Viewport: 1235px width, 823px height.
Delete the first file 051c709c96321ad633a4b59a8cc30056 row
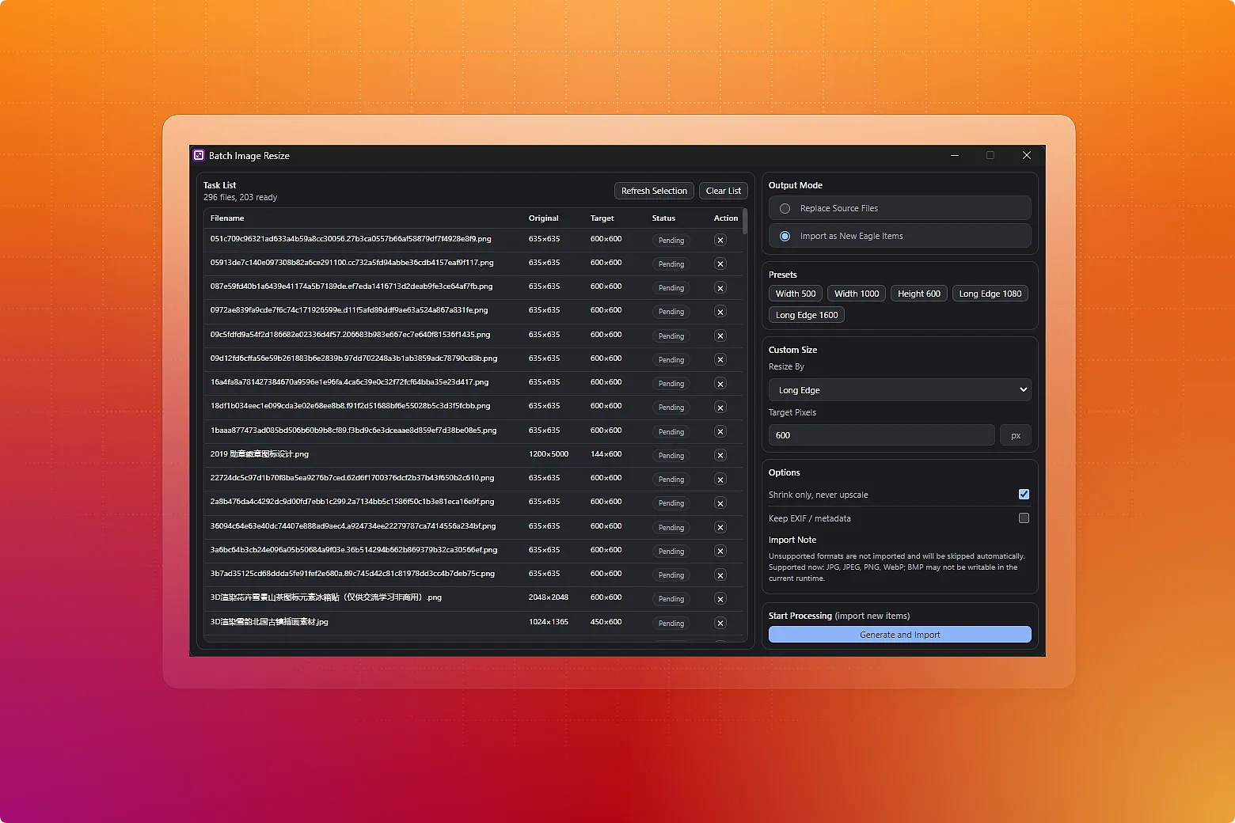[x=720, y=240]
